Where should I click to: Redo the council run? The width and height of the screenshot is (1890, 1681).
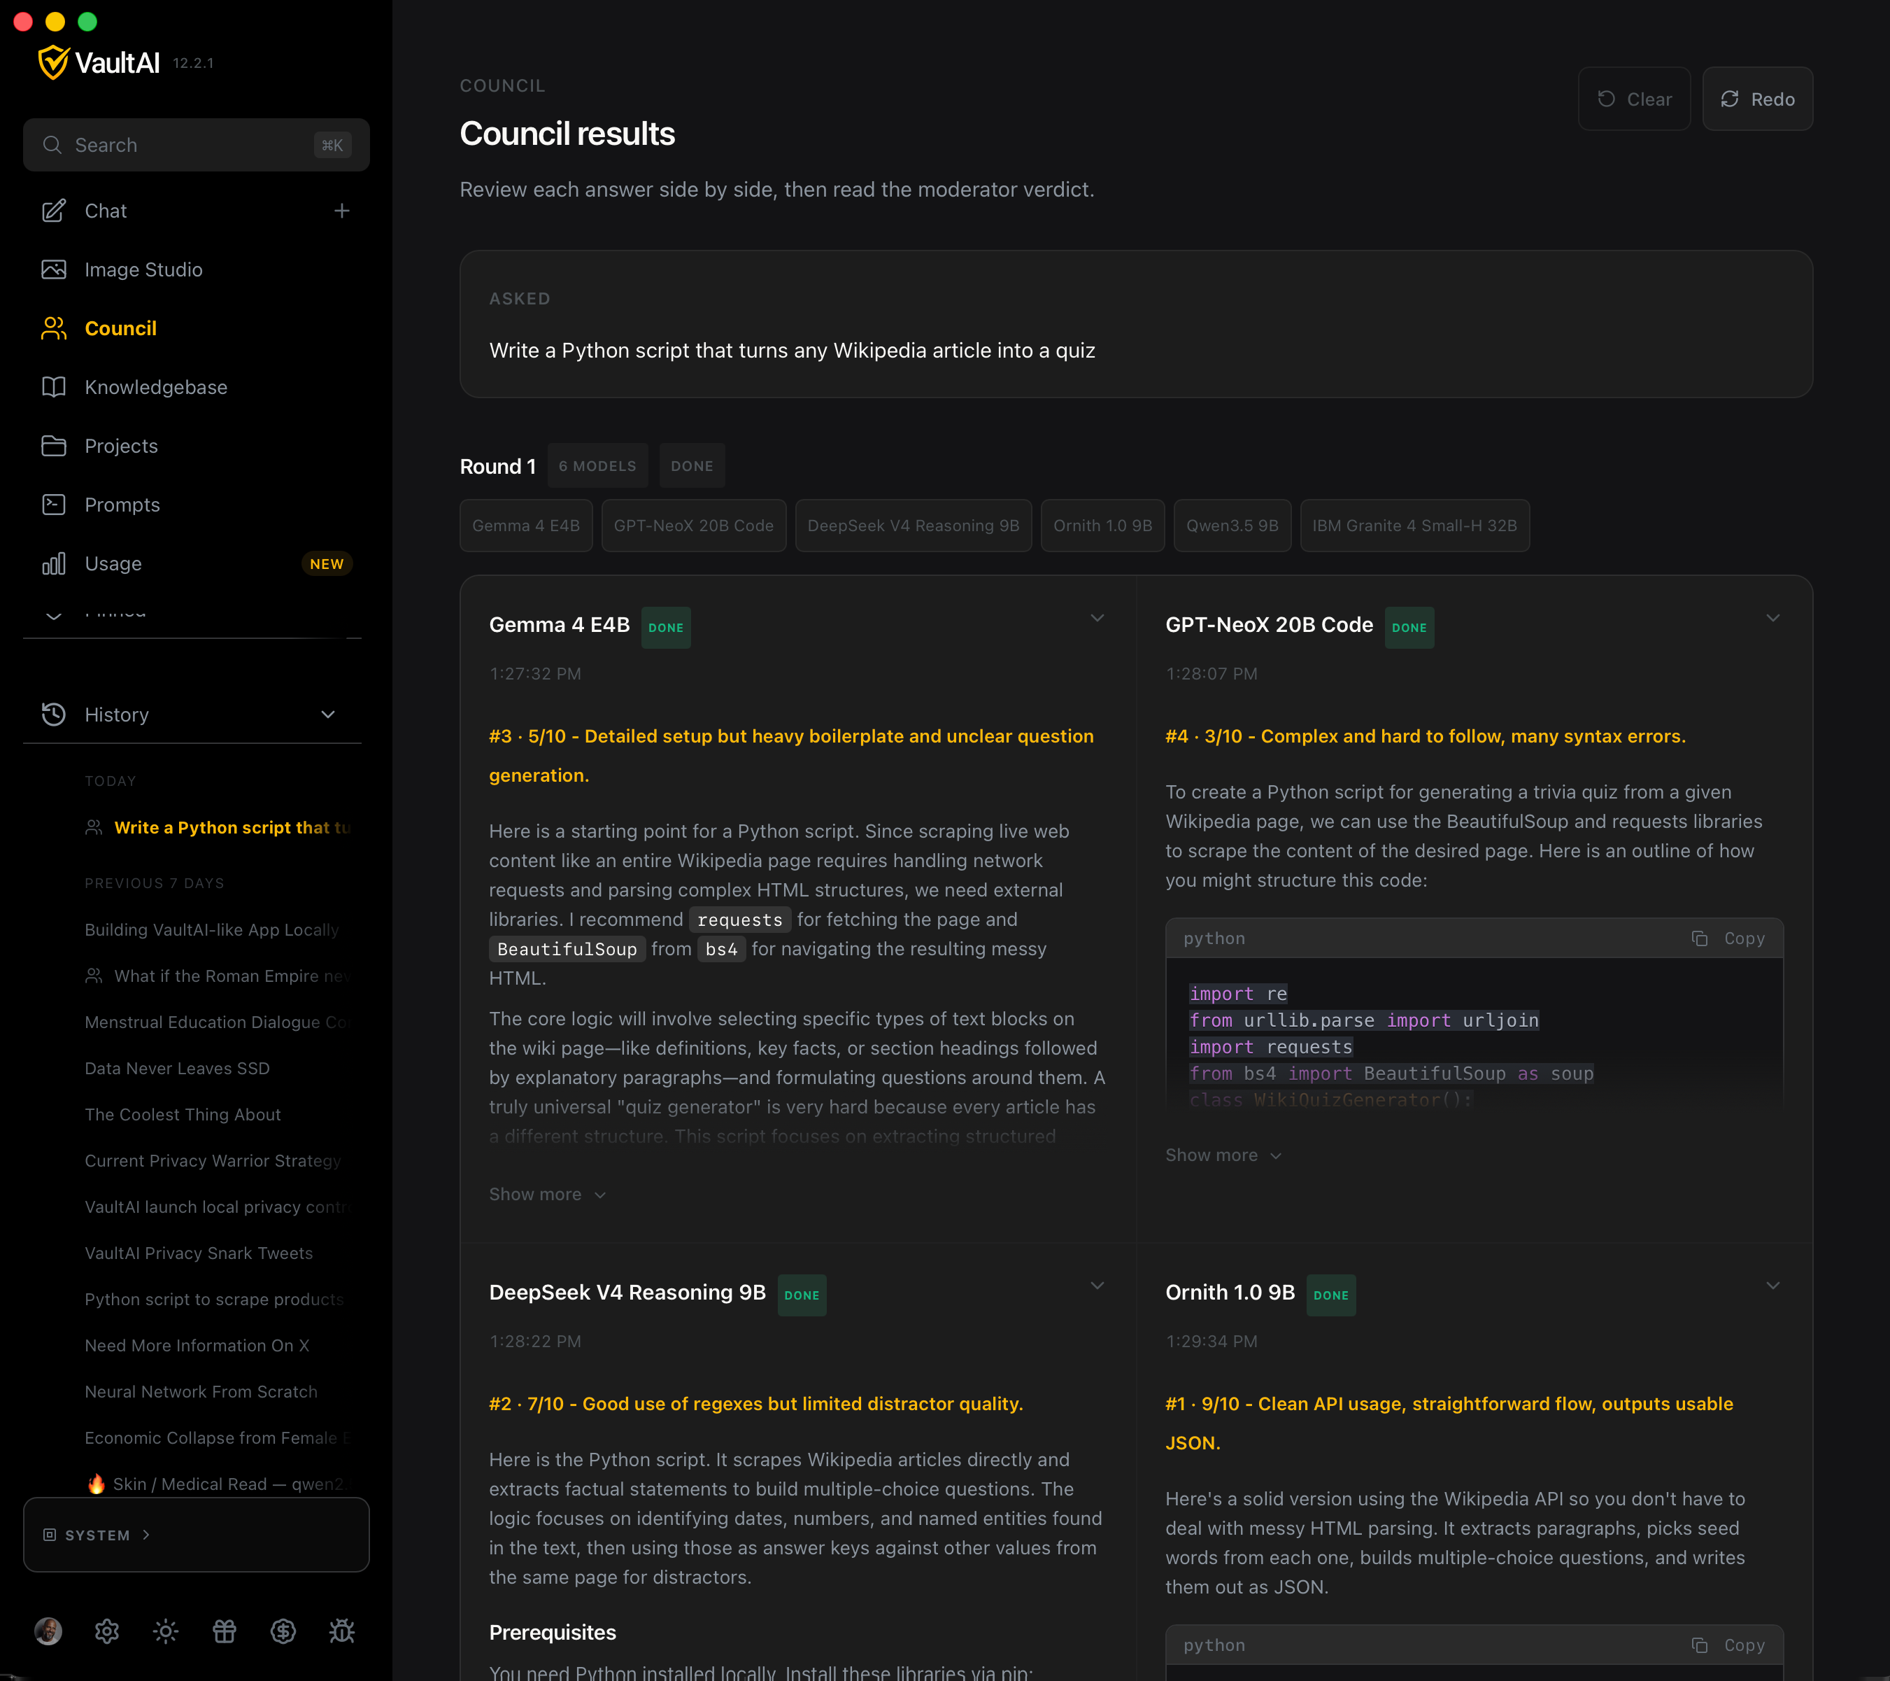pos(1757,99)
